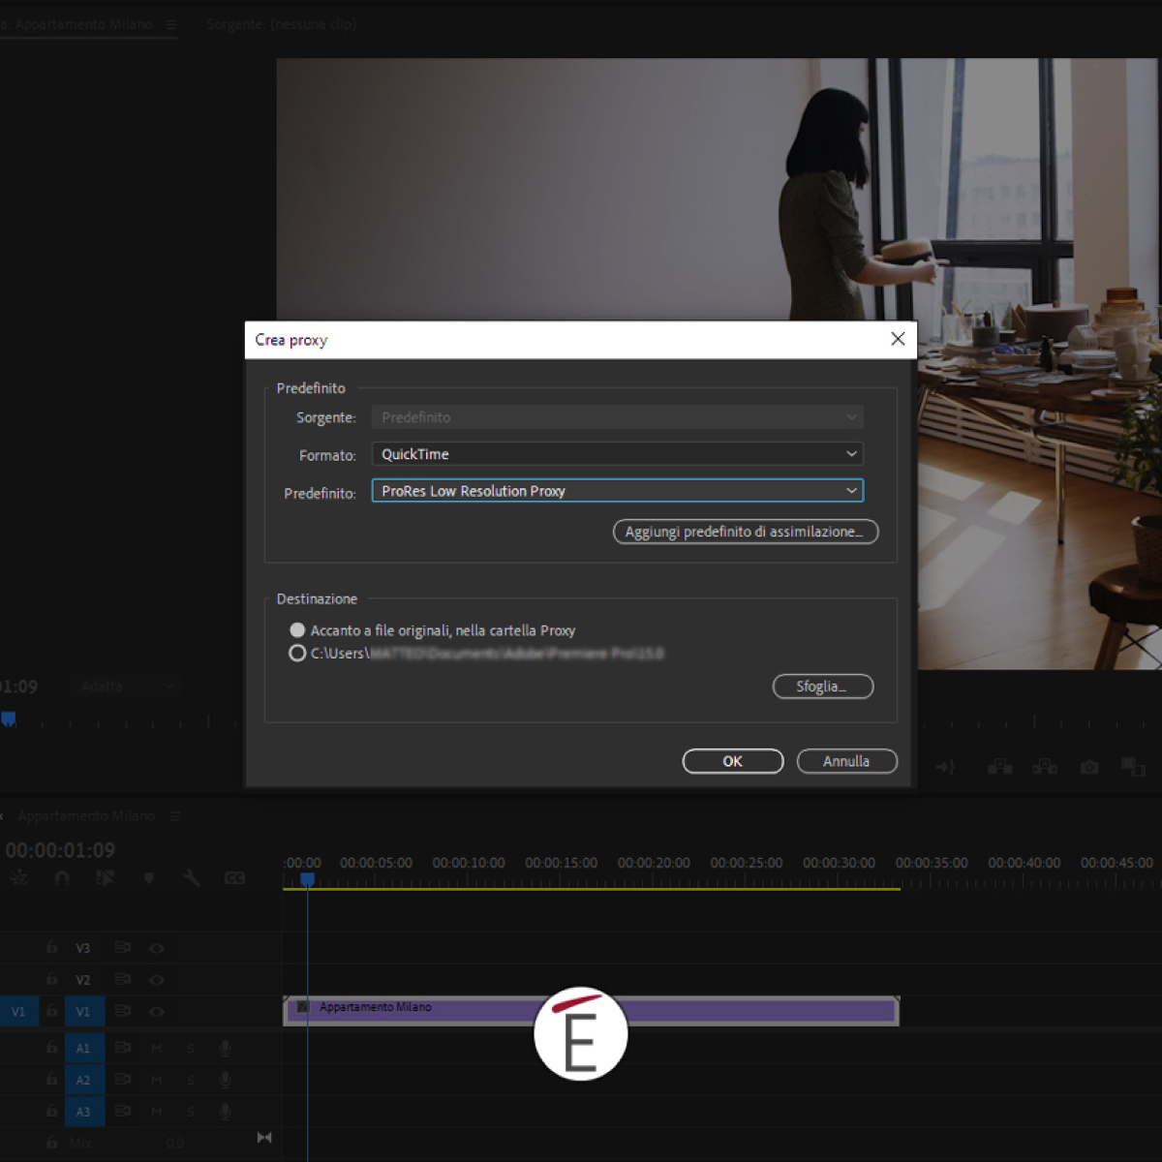Open the CC caption track options icon
Screen dimensions: 1162x1162
point(234,878)
